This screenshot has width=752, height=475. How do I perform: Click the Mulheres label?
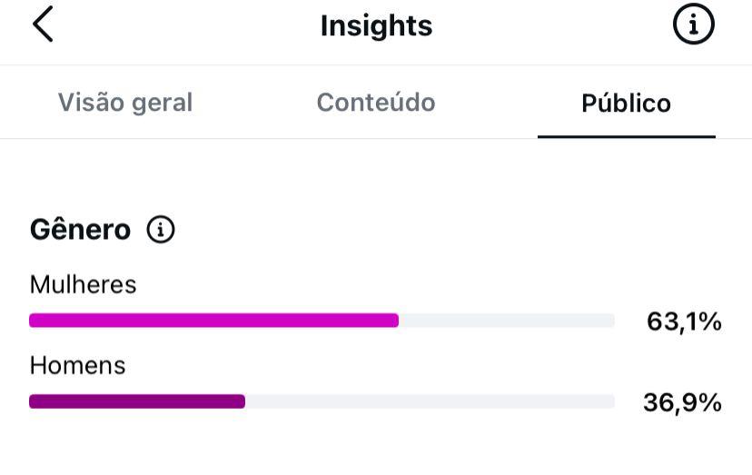point(83,284)
